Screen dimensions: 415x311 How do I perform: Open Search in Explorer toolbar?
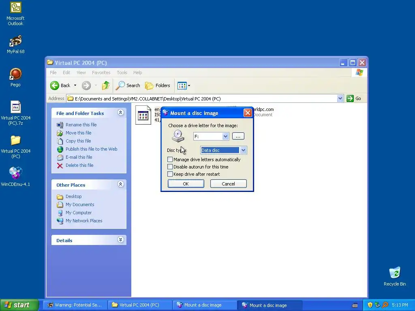(128, 85)
